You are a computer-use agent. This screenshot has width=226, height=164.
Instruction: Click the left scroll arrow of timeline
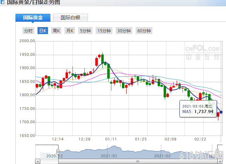click(37, 161)
